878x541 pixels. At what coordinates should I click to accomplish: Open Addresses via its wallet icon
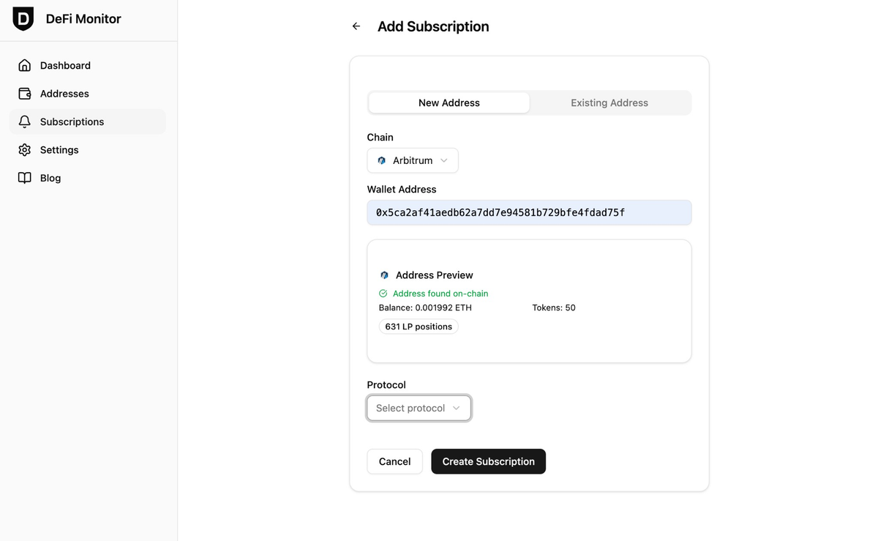[x=24, y=94]
